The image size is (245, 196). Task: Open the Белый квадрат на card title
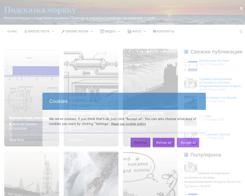pos(146,113)
